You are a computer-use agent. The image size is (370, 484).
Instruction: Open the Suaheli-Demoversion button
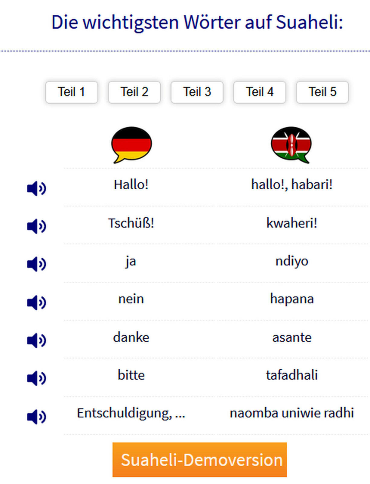(200, 460)
